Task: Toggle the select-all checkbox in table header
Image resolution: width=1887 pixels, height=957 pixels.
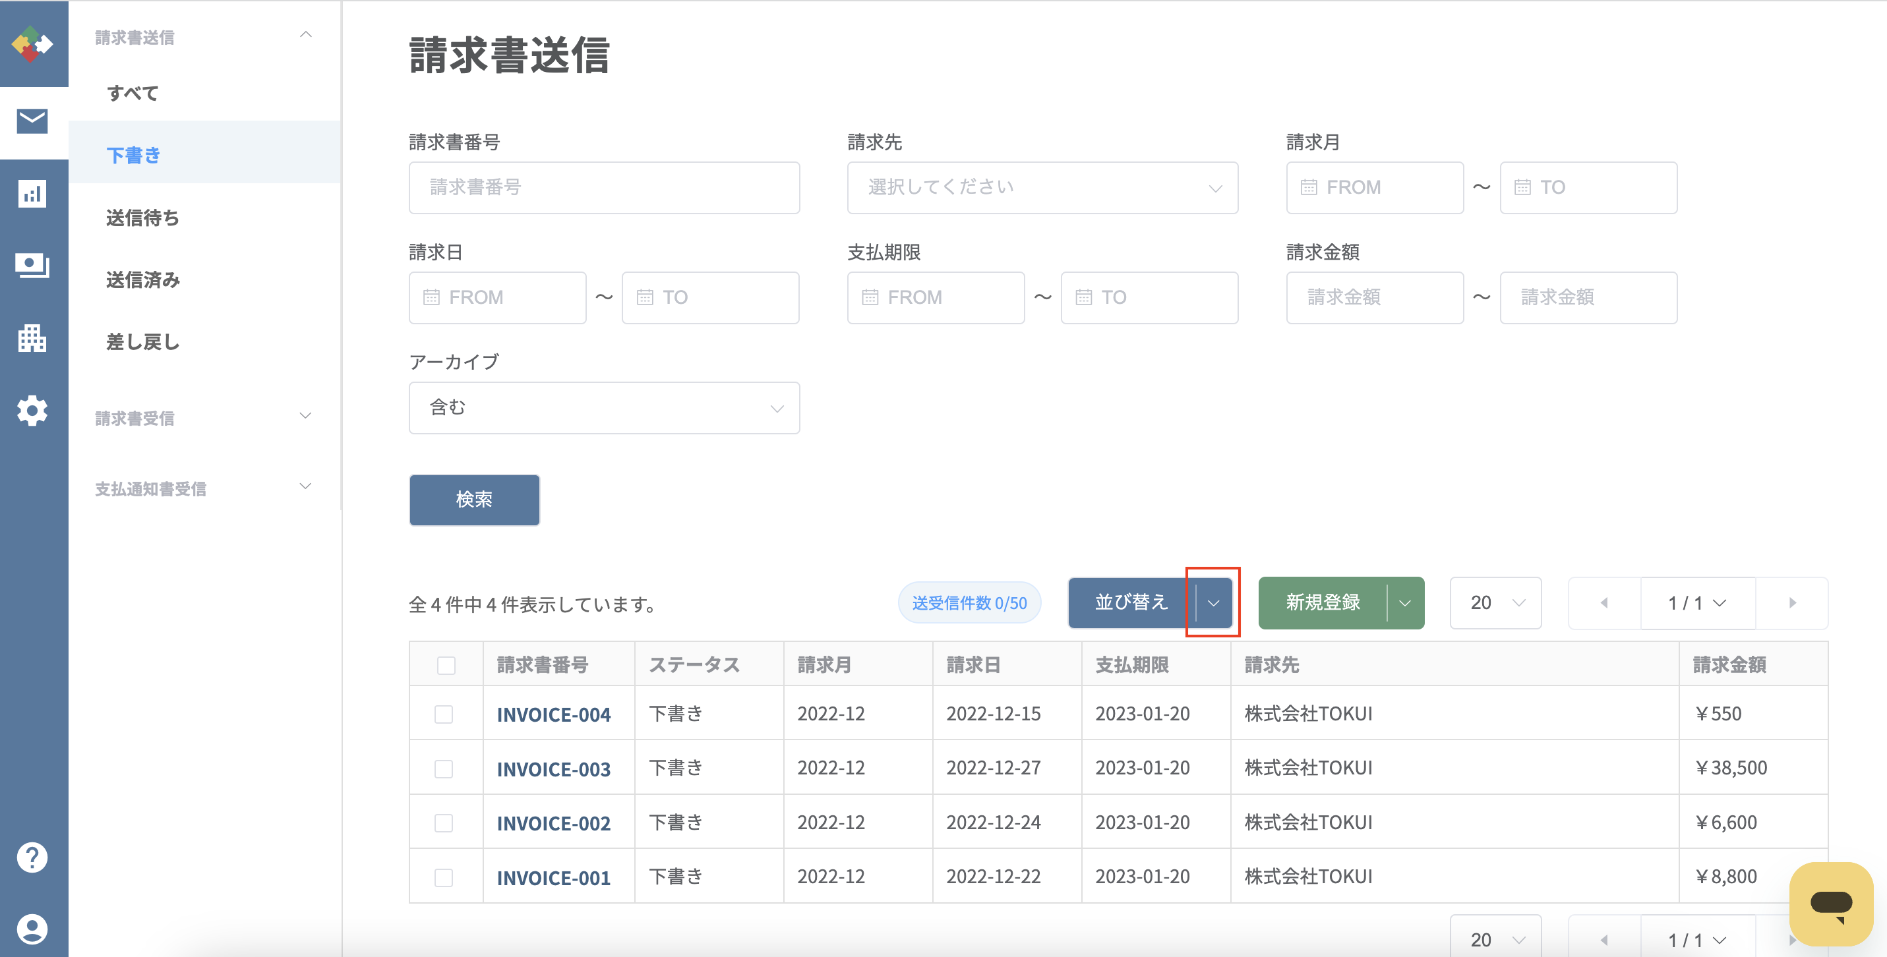Action: click(446, 665)
